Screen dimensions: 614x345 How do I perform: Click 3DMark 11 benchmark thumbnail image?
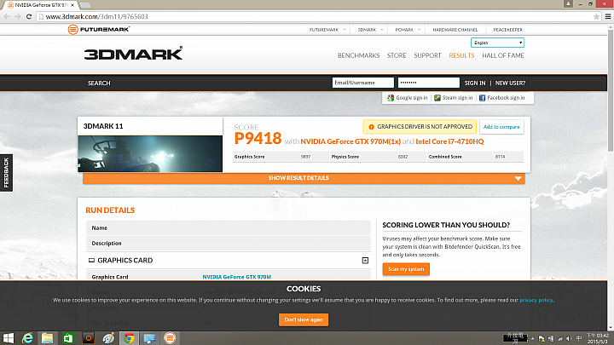[150, 153]
